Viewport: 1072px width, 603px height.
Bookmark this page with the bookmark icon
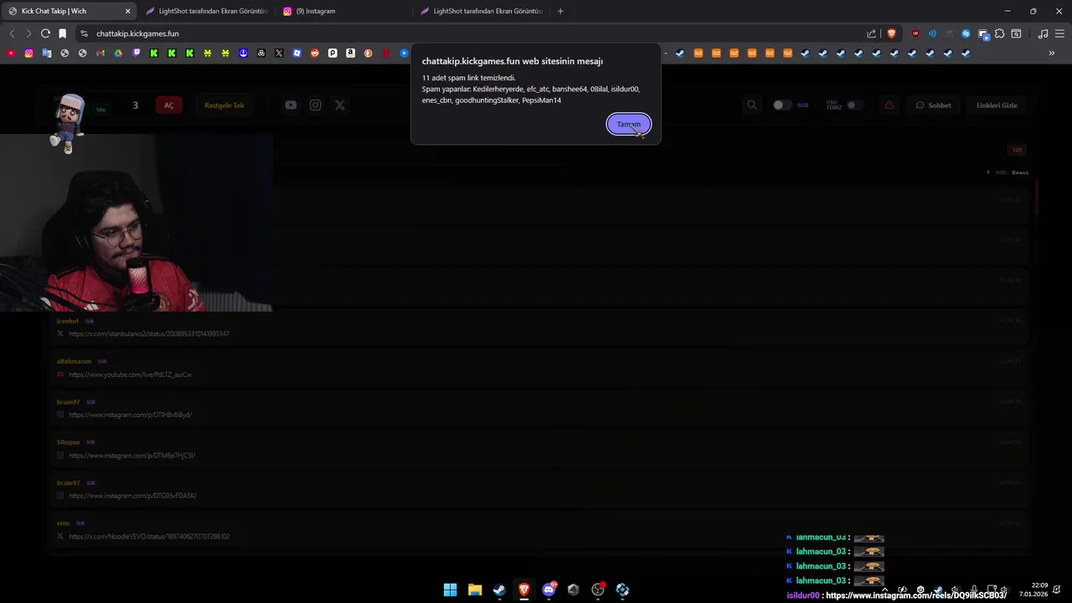coord(62,33)
